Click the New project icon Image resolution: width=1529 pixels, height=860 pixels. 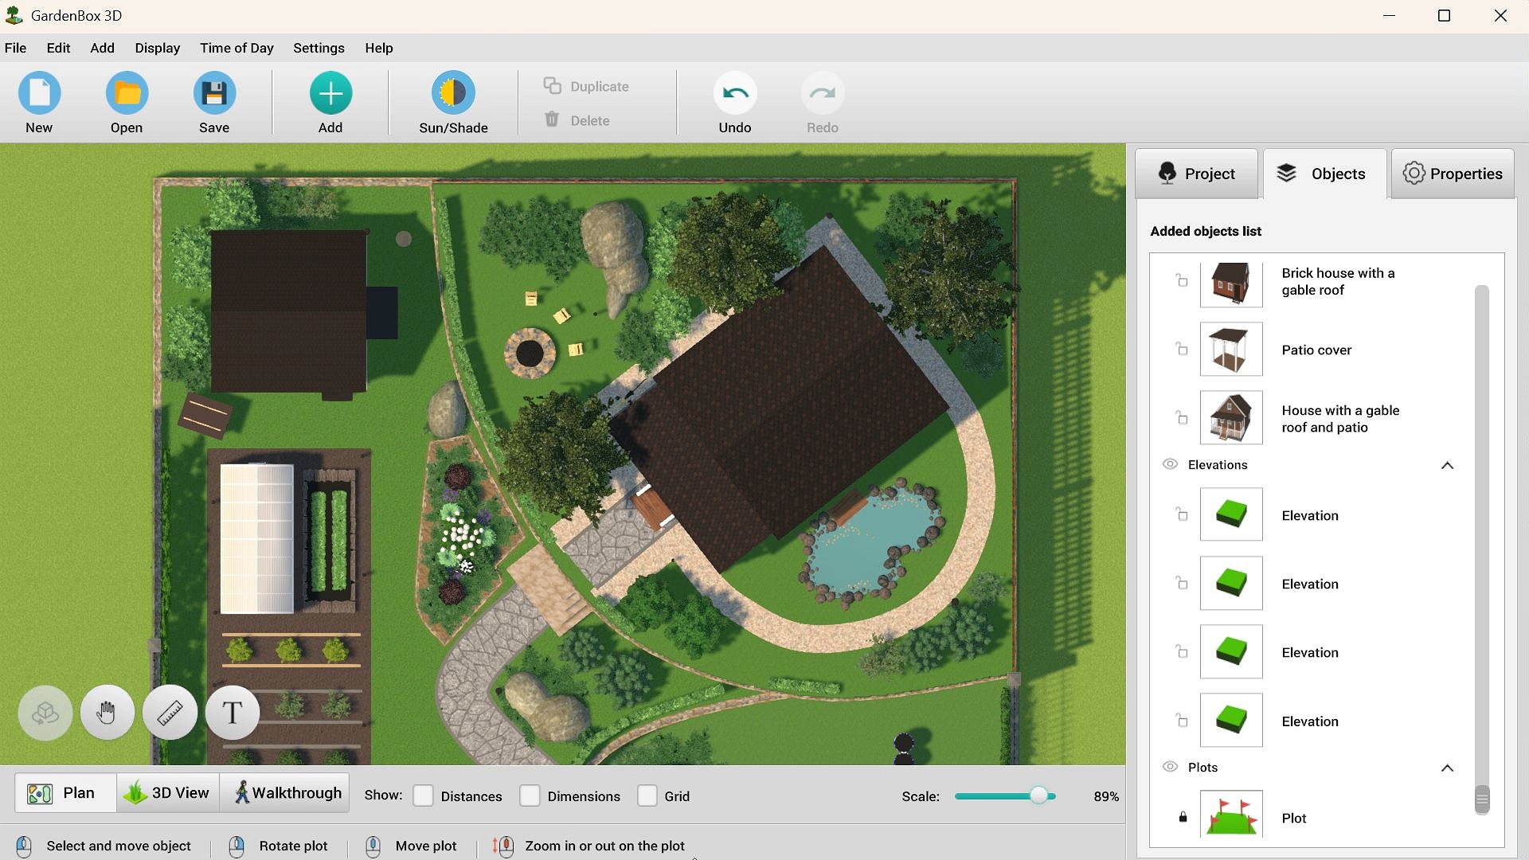pyautogui.click(x=39, y=93)
